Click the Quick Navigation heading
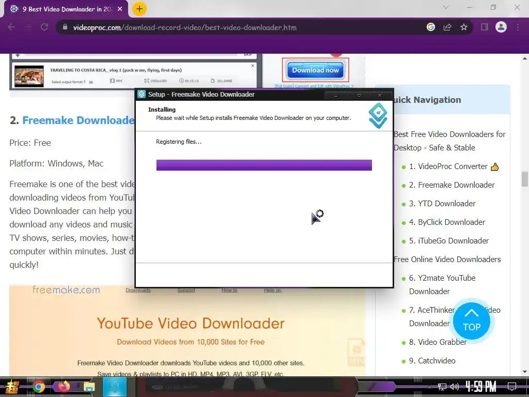The image size is (529, 397). 427,100
